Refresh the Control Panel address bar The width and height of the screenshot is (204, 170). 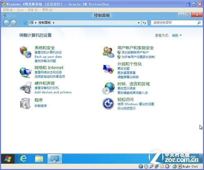pyautogui.click(x=144, y=23)
